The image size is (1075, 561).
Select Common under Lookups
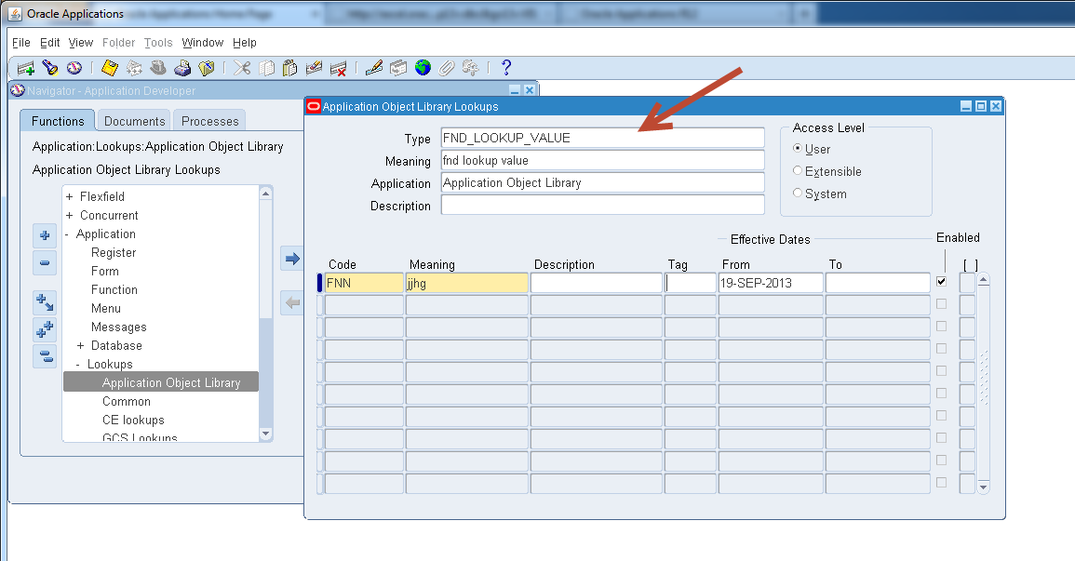(x=127, y=401)
